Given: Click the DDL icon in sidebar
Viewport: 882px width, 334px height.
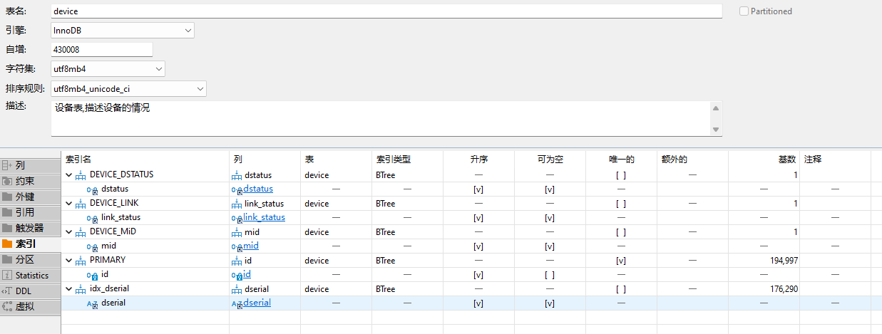Looking at the screenshot, I should (7, 291).
